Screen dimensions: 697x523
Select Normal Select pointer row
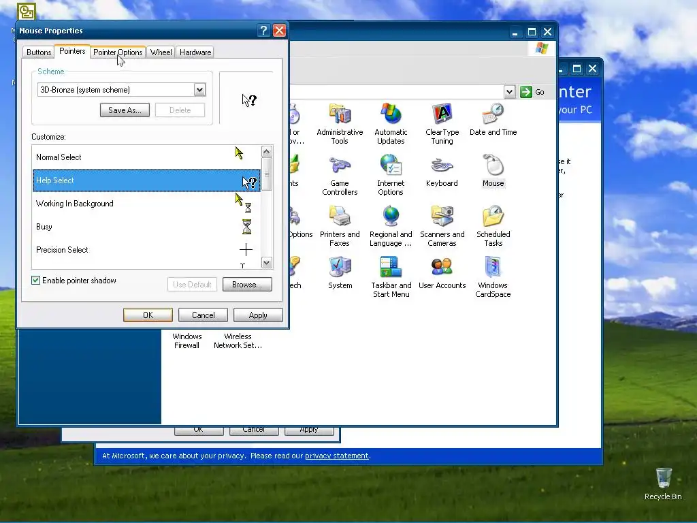146,157
